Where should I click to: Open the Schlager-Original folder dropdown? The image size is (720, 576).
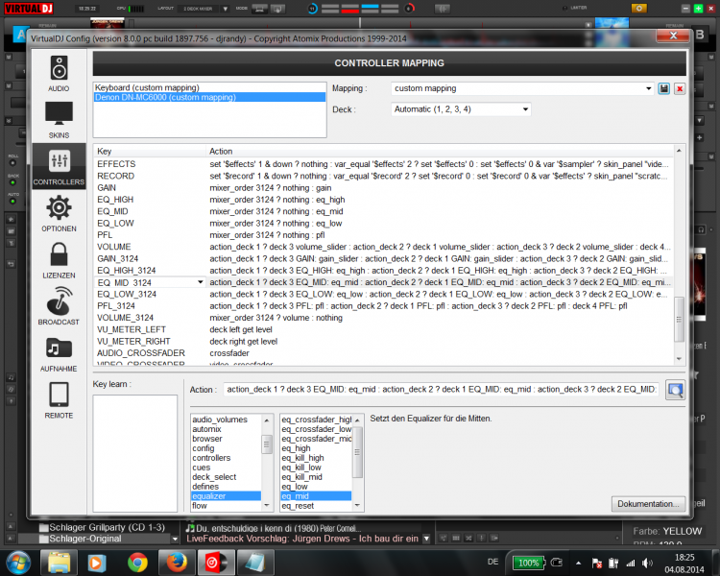[175, 539]
